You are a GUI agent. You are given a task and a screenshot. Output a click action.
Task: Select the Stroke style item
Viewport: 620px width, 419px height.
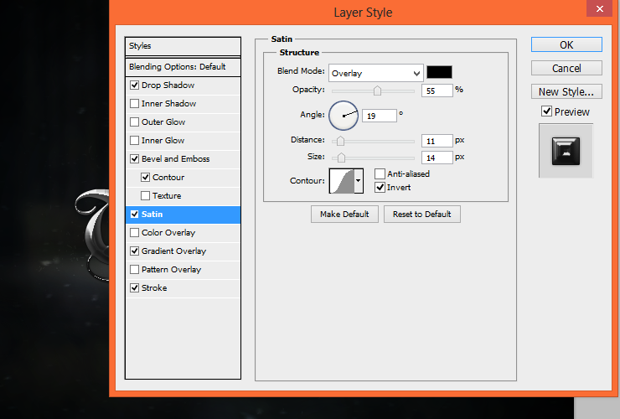154,287
